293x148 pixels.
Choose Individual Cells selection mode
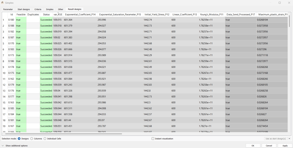[x=45, y=139]
